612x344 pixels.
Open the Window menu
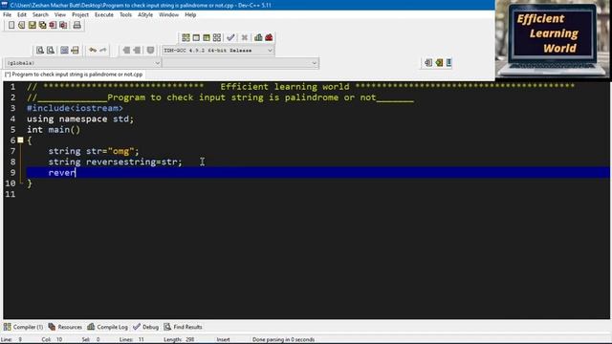(x=168, y=15)
